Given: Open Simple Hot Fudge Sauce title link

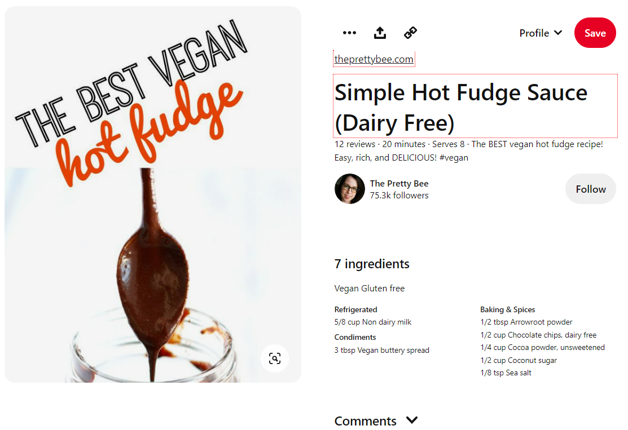Looking at the screenshot, I should [475, 107].
